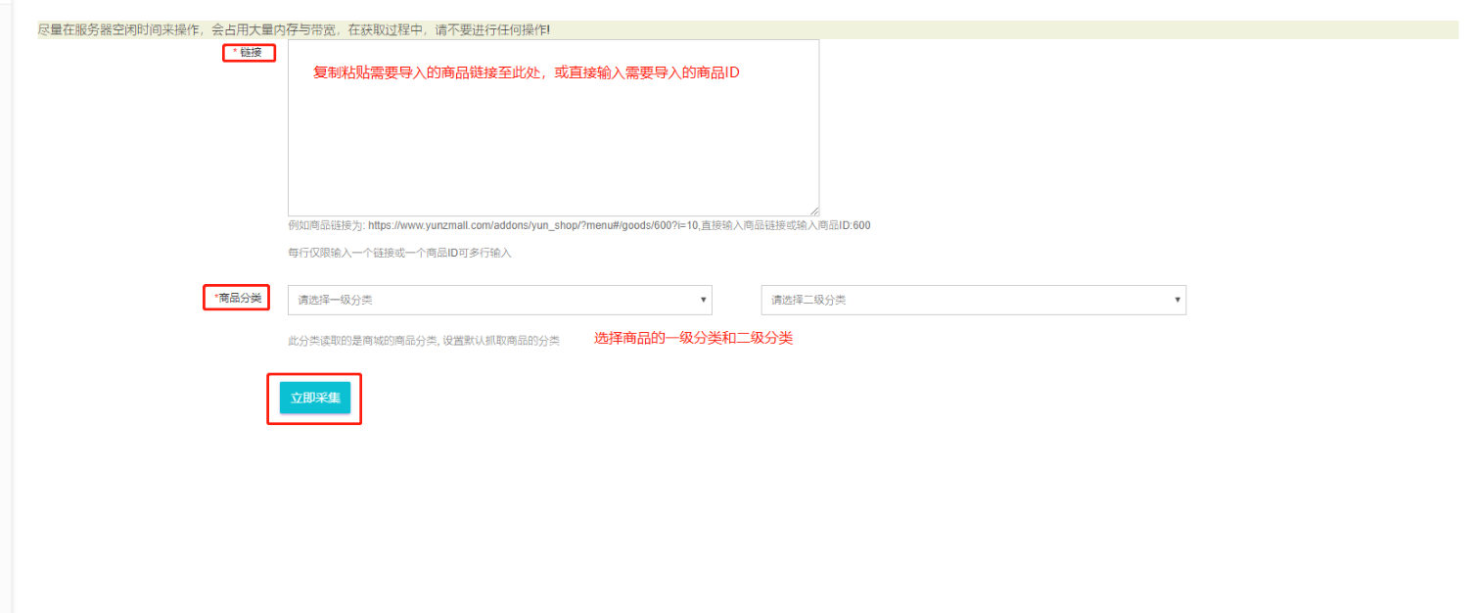Click the 商品分类 field label
Image resolution: width=1475 pixels, height=613 pixels.
pos(238,298)
